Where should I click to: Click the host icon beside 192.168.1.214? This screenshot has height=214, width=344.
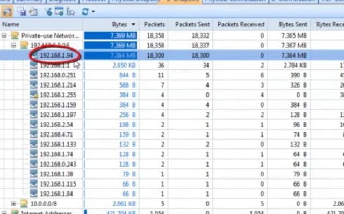(x=33, y=85)
